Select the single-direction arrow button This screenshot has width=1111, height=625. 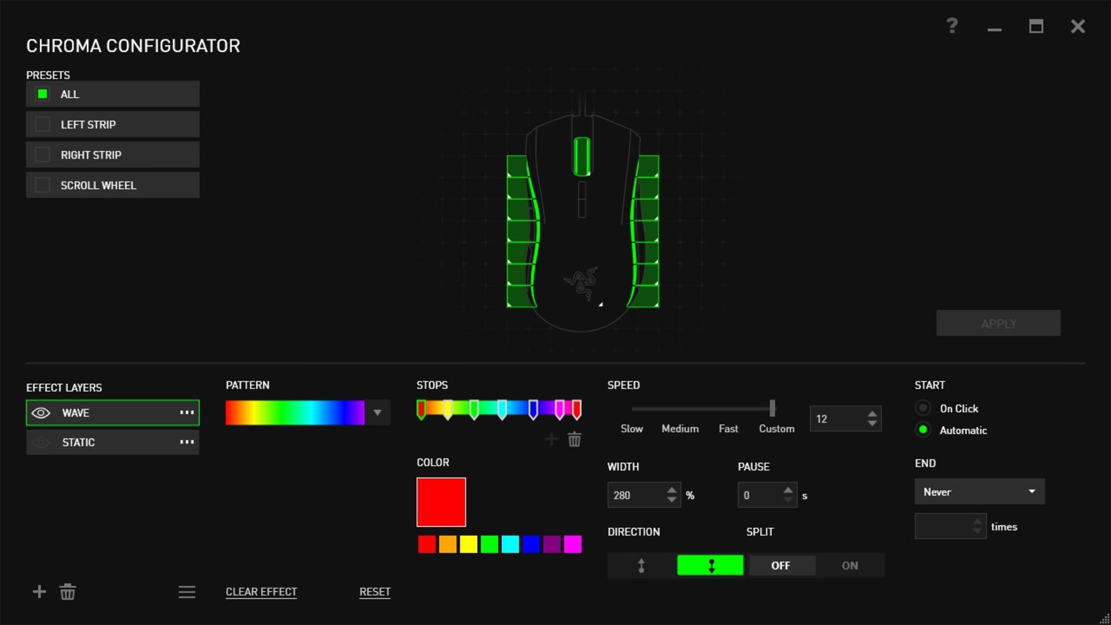click(641, 565)
